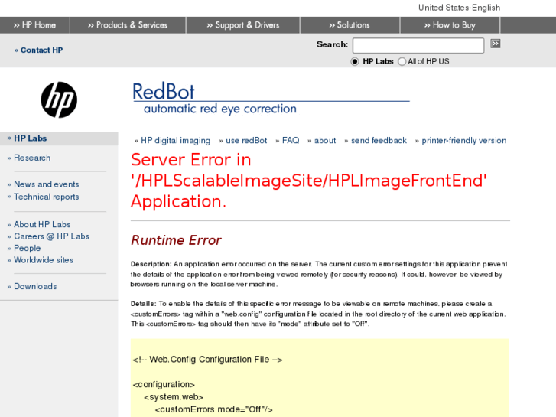Click the customErrors mode="Off" code line
The image size is (556, 417).
click(214, 409)
